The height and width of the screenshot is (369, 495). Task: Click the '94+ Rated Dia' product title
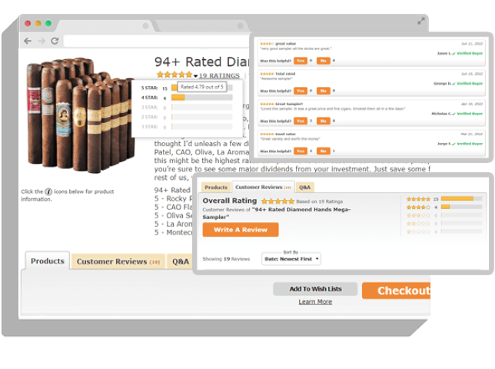[202, 61]
